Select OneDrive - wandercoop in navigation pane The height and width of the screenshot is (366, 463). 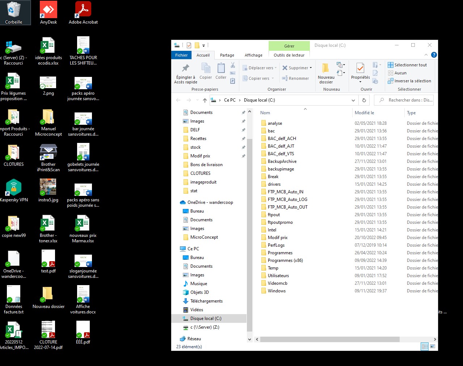pos(210,202)
